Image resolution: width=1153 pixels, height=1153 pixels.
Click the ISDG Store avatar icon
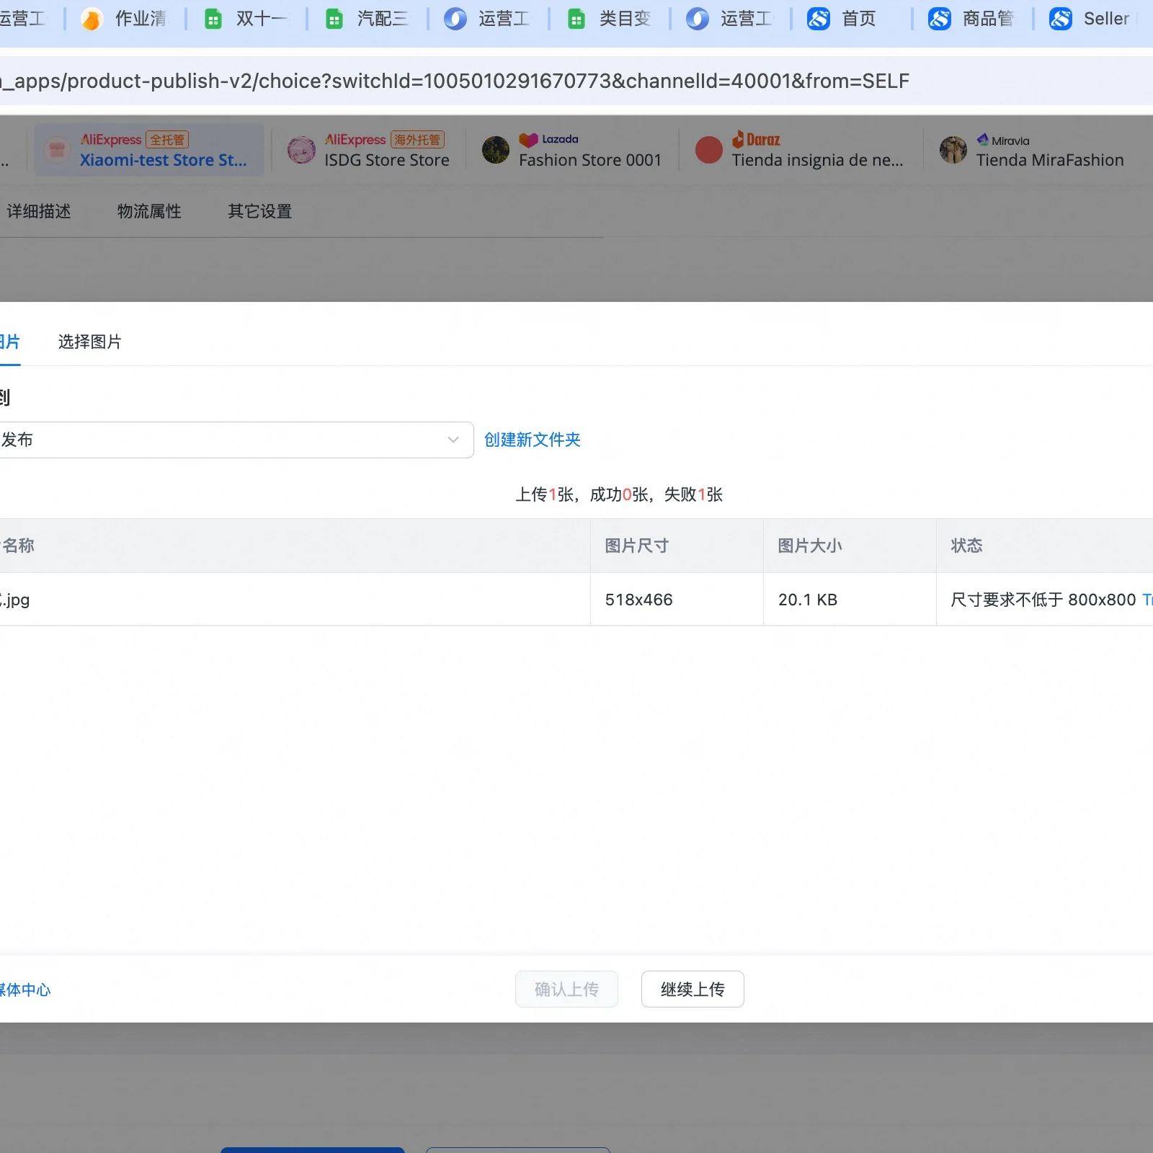pyautogui.click(x=301, y=150)
